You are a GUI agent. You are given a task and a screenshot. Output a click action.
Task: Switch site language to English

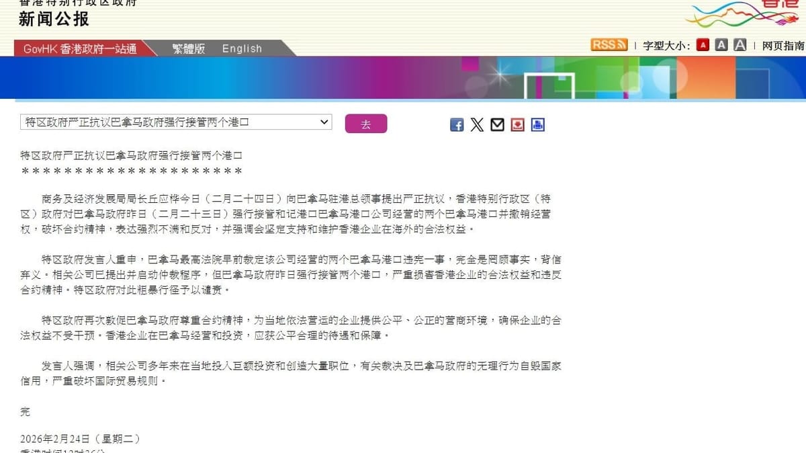241,48
